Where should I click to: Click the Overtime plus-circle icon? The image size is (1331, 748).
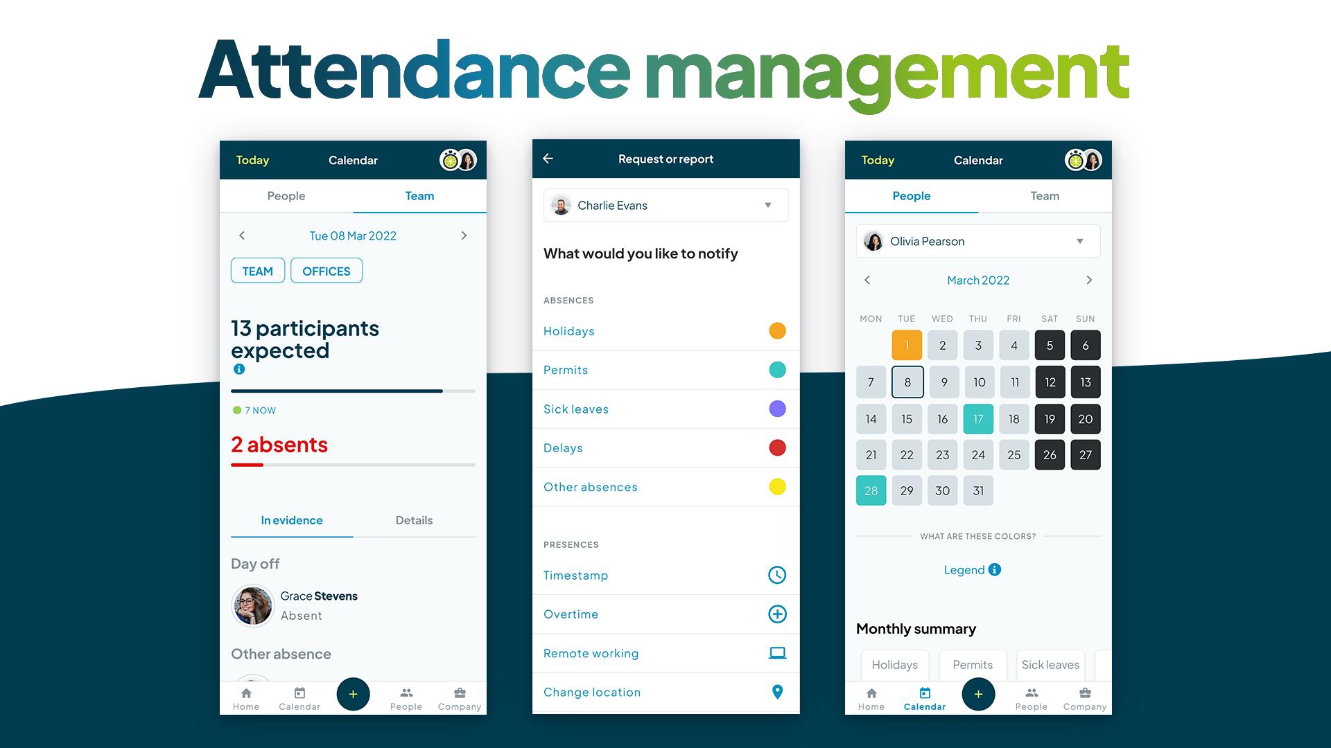(x=776, y=614)
